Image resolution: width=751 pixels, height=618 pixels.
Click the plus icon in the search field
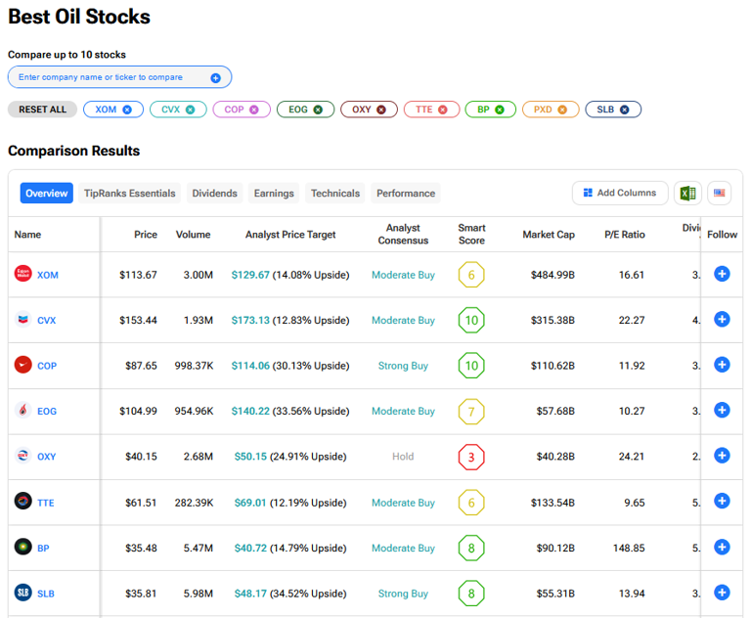tap(216, 77)
